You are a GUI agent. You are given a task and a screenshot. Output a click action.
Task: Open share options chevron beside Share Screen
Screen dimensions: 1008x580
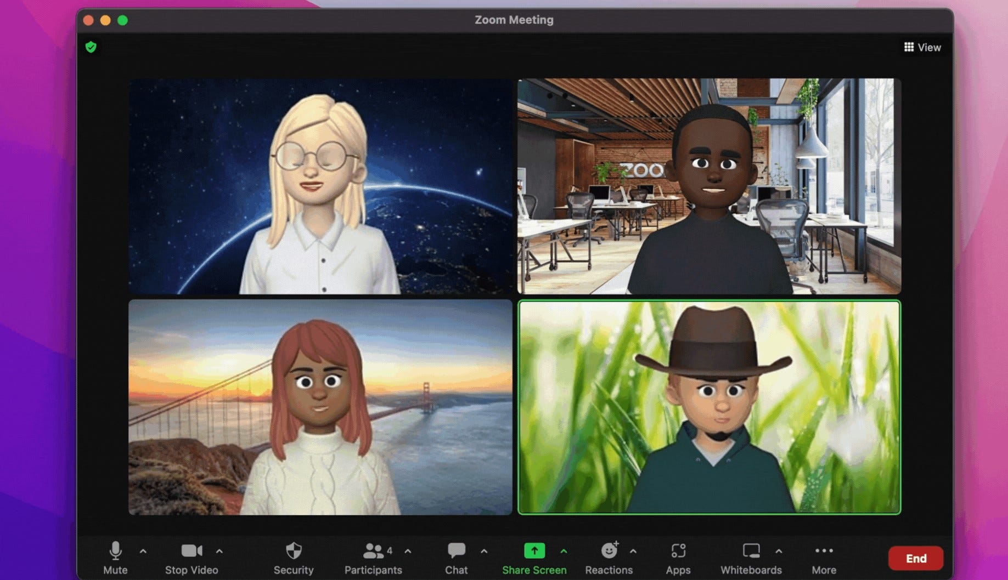click(x=564, y=551)
